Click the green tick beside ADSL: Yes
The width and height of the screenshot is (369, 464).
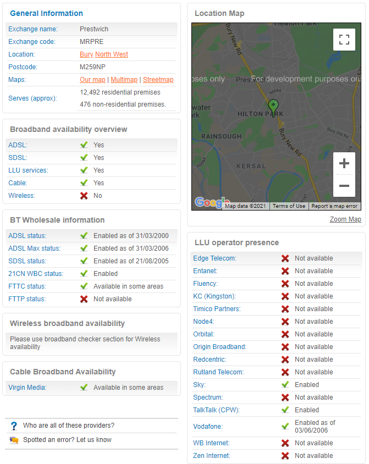click(x=84, y=145)
